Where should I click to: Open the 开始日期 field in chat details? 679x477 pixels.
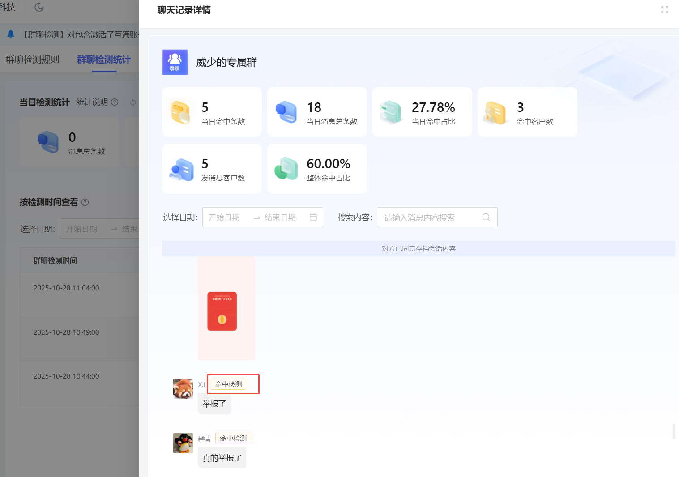224,217
